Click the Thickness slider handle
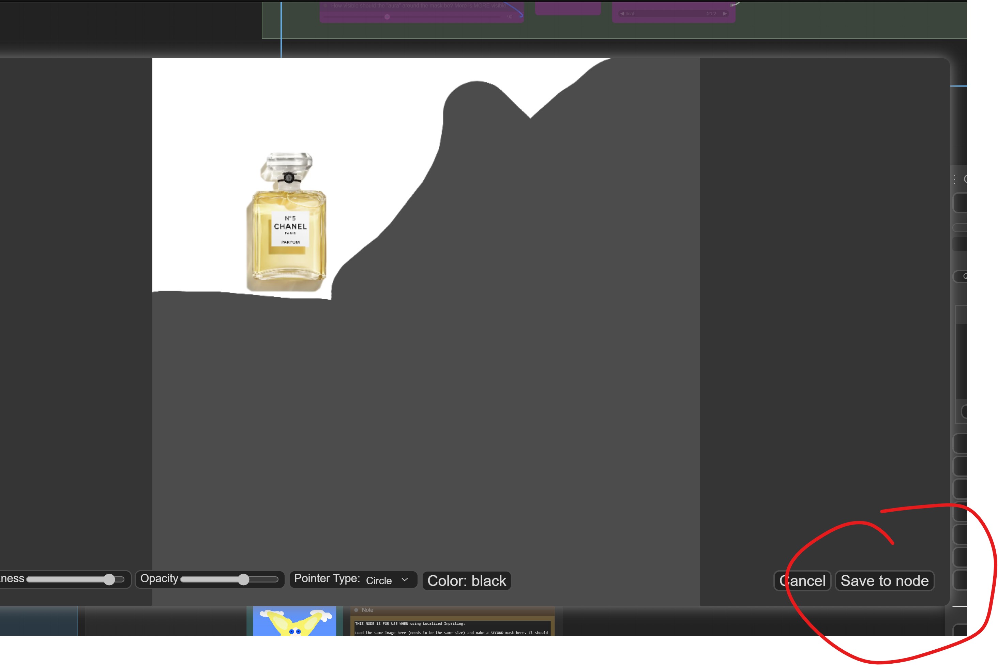 pyautogui.click(x=109, y=579)
